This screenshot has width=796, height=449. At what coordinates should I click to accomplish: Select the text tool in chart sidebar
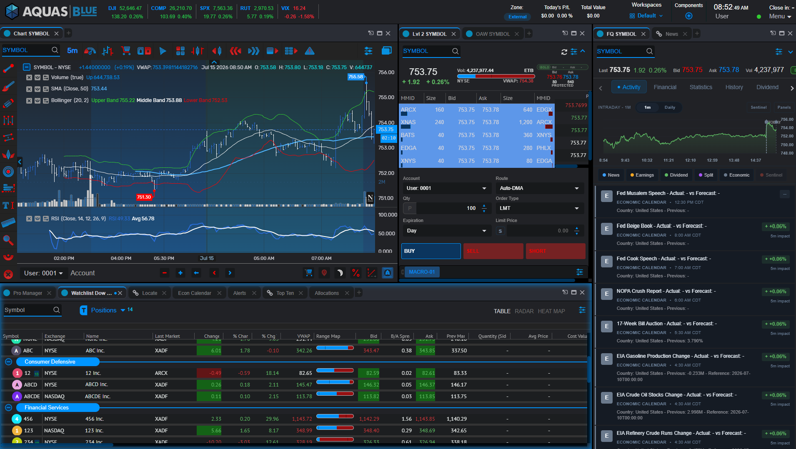[8, 205]
